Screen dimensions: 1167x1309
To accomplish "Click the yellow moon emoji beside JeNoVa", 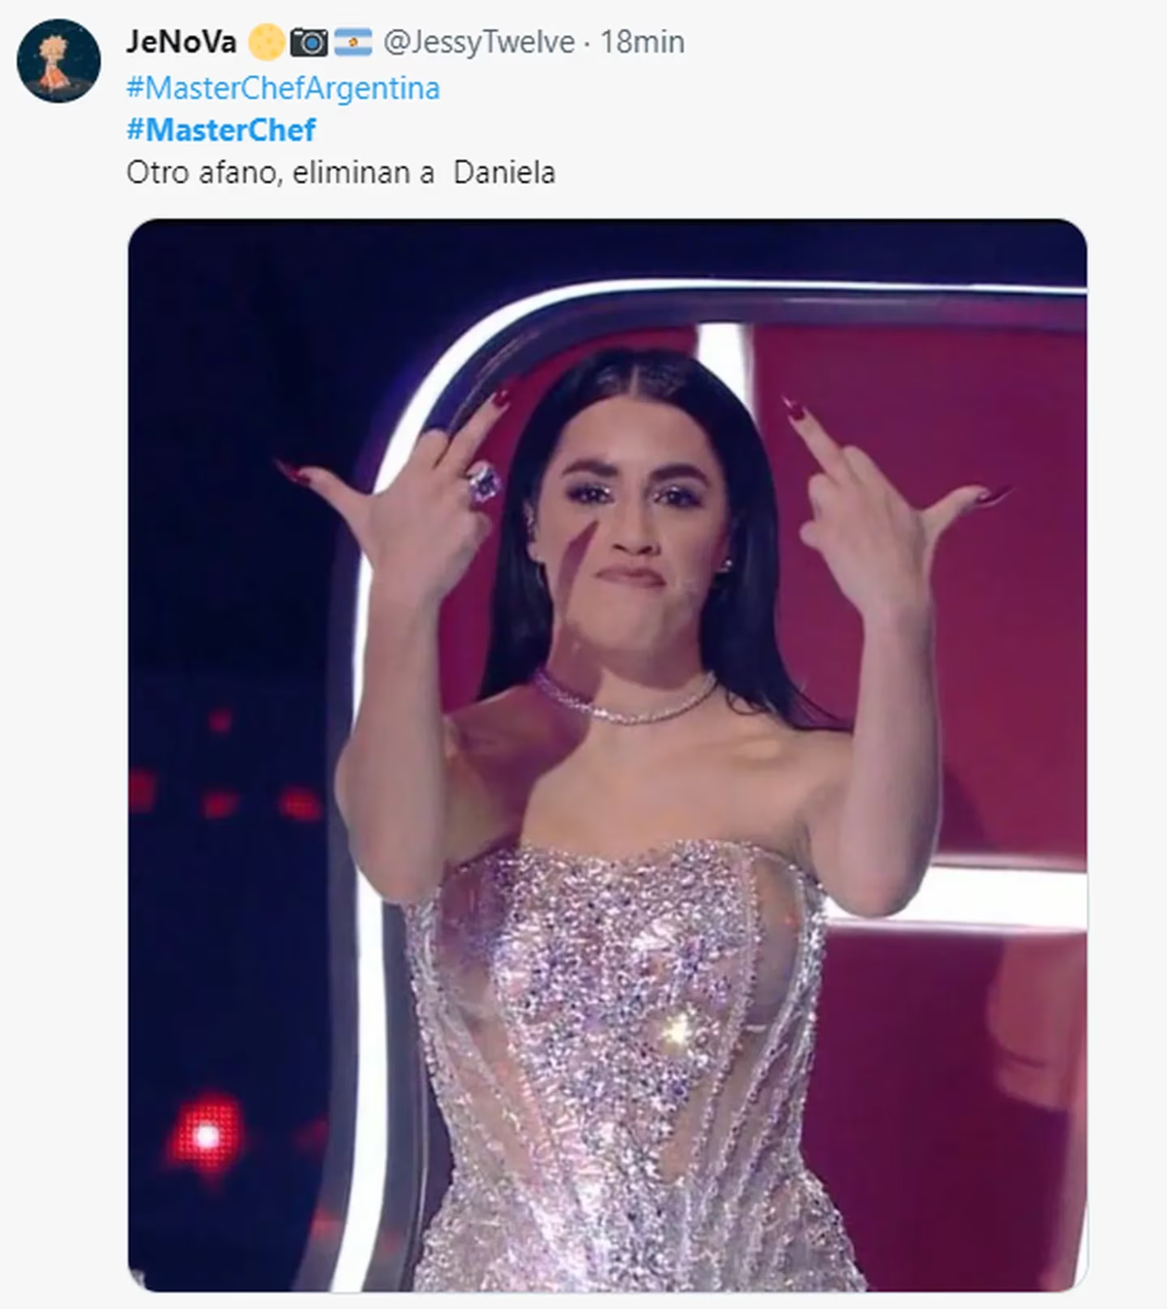I will pos(265,43).
